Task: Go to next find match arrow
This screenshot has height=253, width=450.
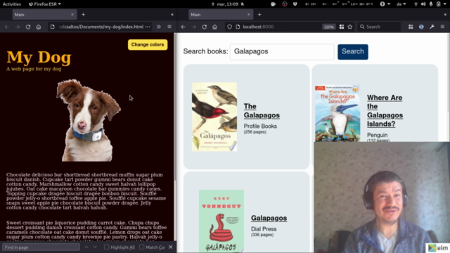Action: click(96, 247)
